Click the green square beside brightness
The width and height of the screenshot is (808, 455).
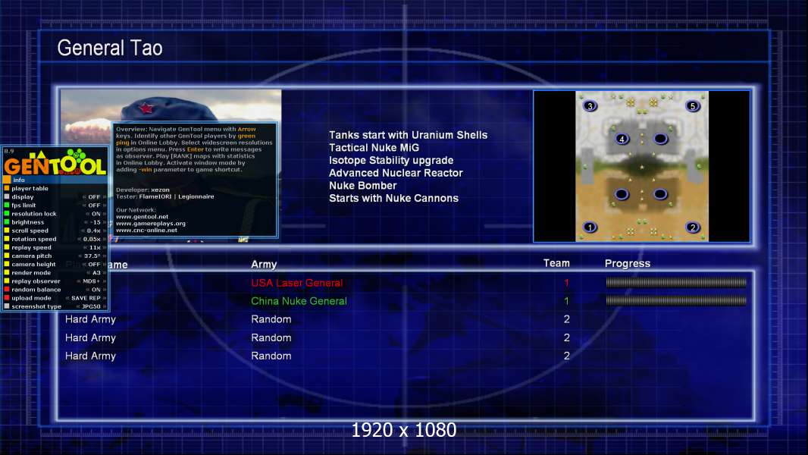click(x=7, y=222)
